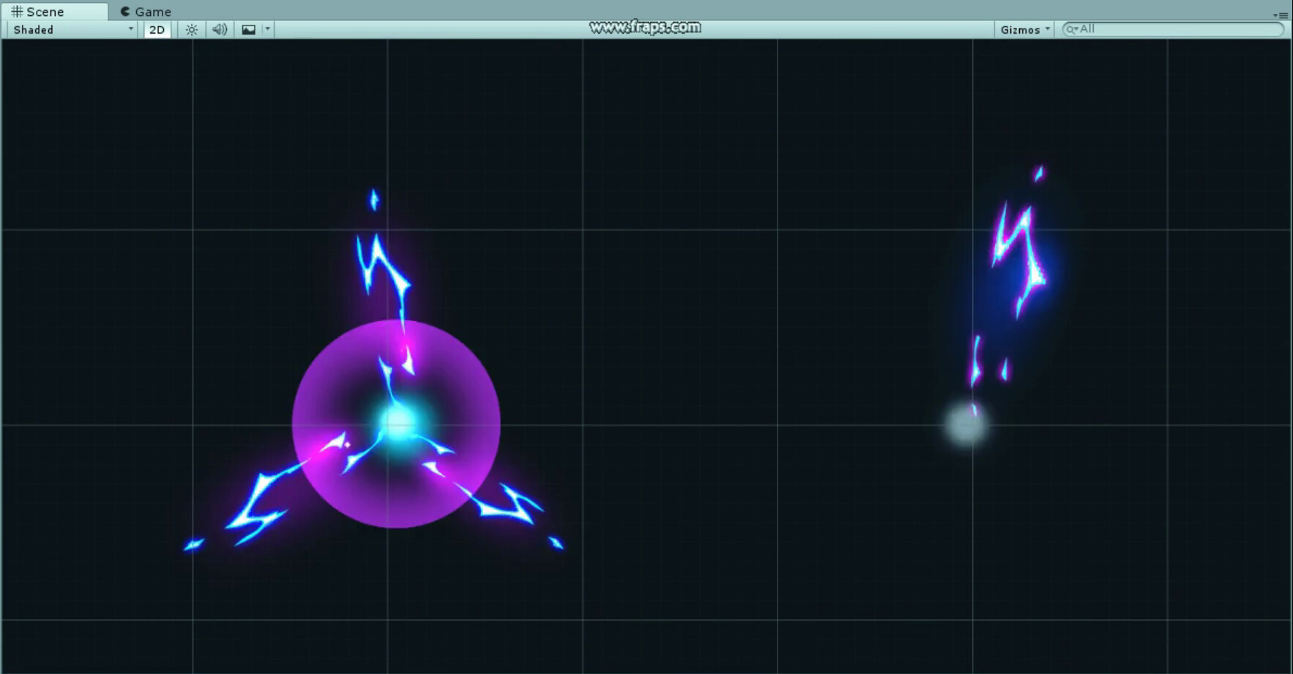Open the Gizmos dropdown
This screenshot has width=1293, height=674.
pyautogui.click(x=1024, y=29)
